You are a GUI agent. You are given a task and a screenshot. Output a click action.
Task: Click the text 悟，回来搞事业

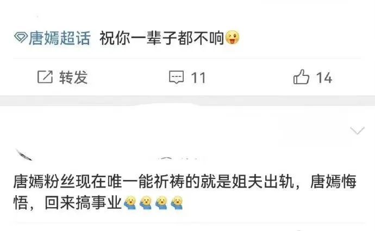coord(67,203)
